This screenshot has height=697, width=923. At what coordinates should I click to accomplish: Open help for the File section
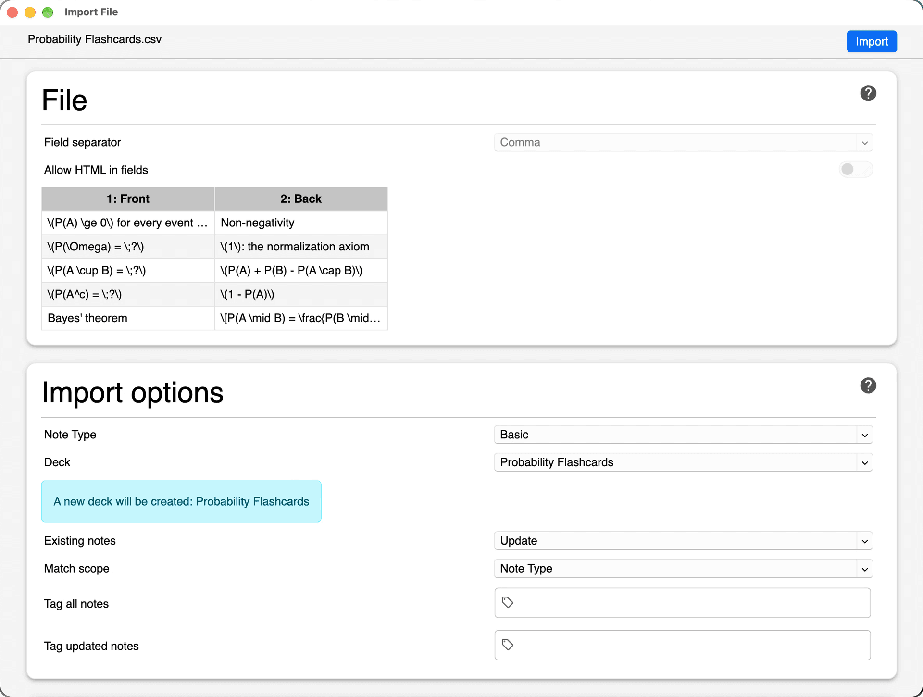pyautogui.click(x=868, y=93)
